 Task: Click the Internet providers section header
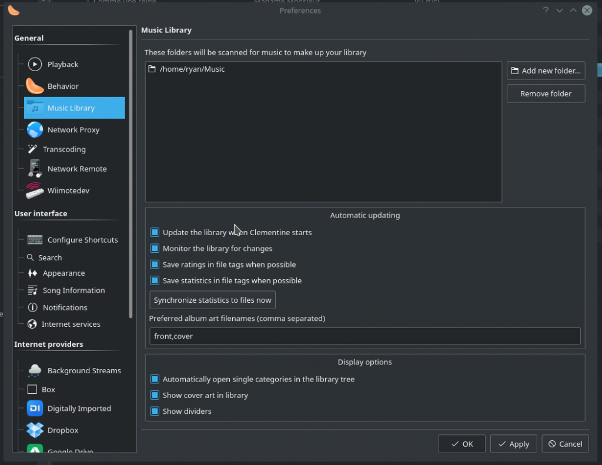click(x=49, y=344)
